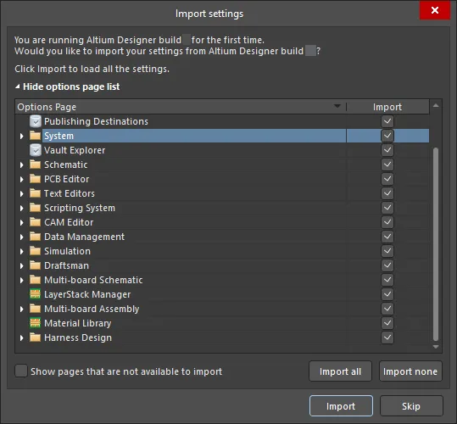The image size is (457, 424).
Task: Toggle the Data Management import checkbox
Action: click(387, 237)
